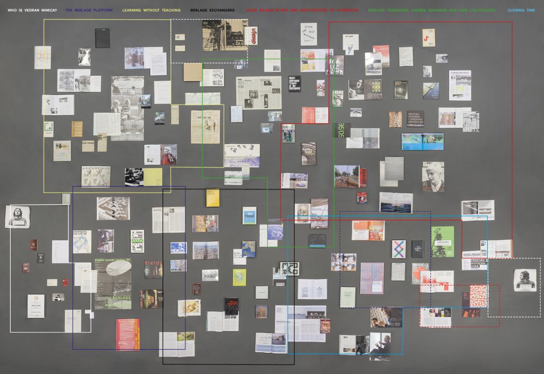544x374 pixels.
Task: Select the silver 'PARIS' card
Action: coord(210,276)
